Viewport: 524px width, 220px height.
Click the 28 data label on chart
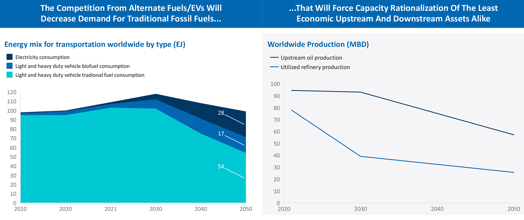(221, 113)
